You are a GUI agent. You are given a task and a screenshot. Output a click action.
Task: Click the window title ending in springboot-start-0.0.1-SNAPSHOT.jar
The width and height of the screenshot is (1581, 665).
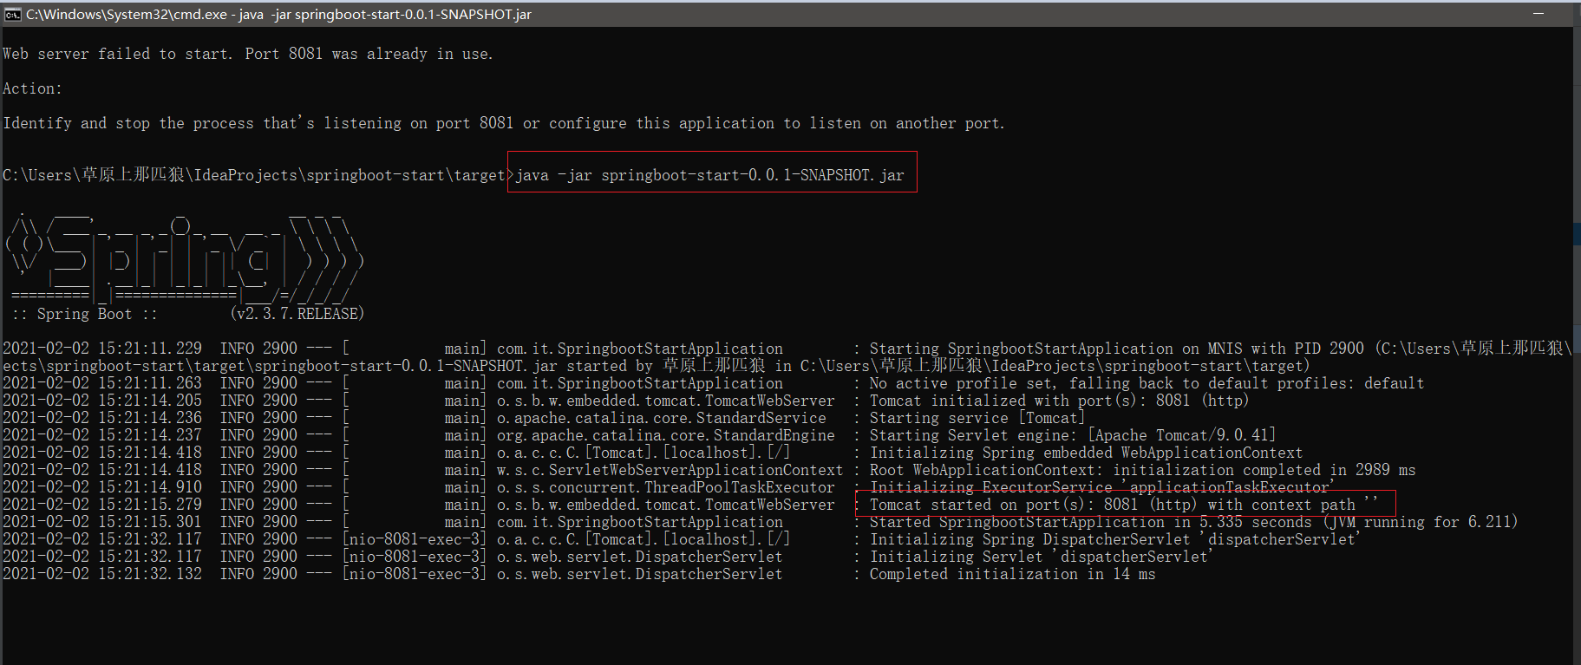(278, 14)
